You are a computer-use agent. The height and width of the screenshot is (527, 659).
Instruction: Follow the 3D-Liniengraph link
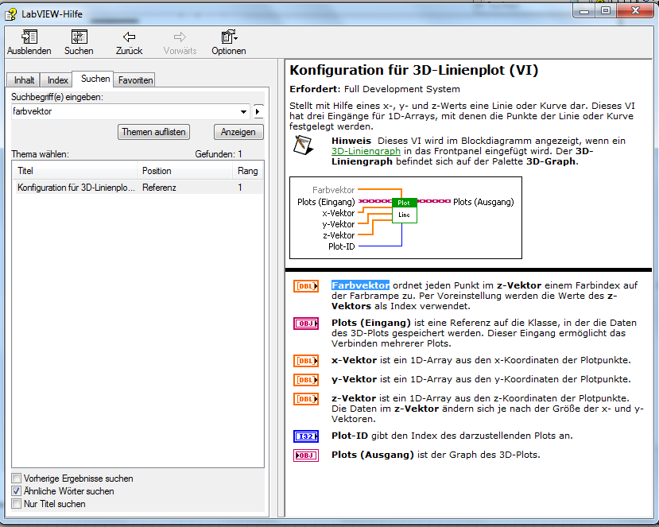pos(366,151)
